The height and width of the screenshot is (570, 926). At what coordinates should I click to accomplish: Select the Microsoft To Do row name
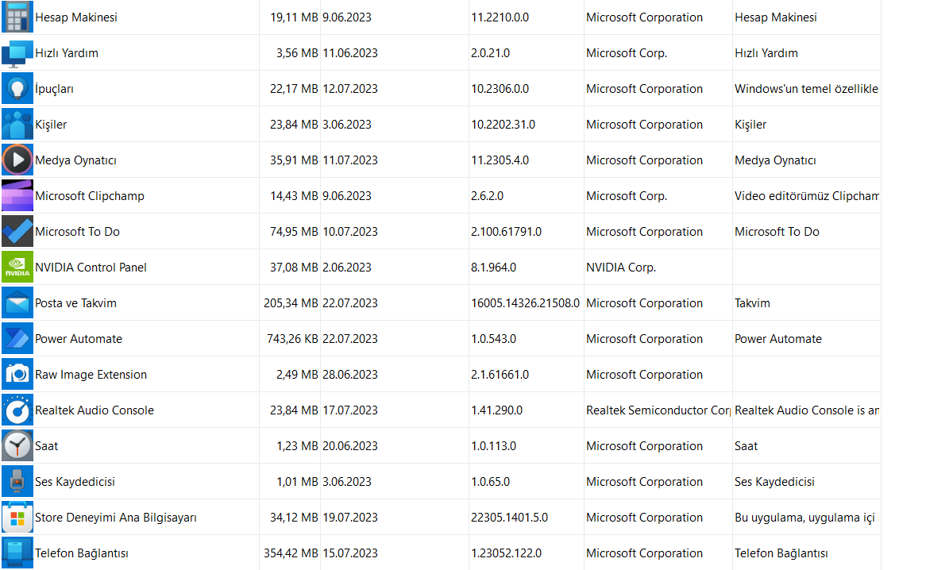point(77,232)
